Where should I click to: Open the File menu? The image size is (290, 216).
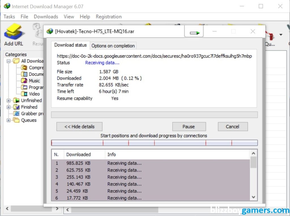(x=24, y=17)
